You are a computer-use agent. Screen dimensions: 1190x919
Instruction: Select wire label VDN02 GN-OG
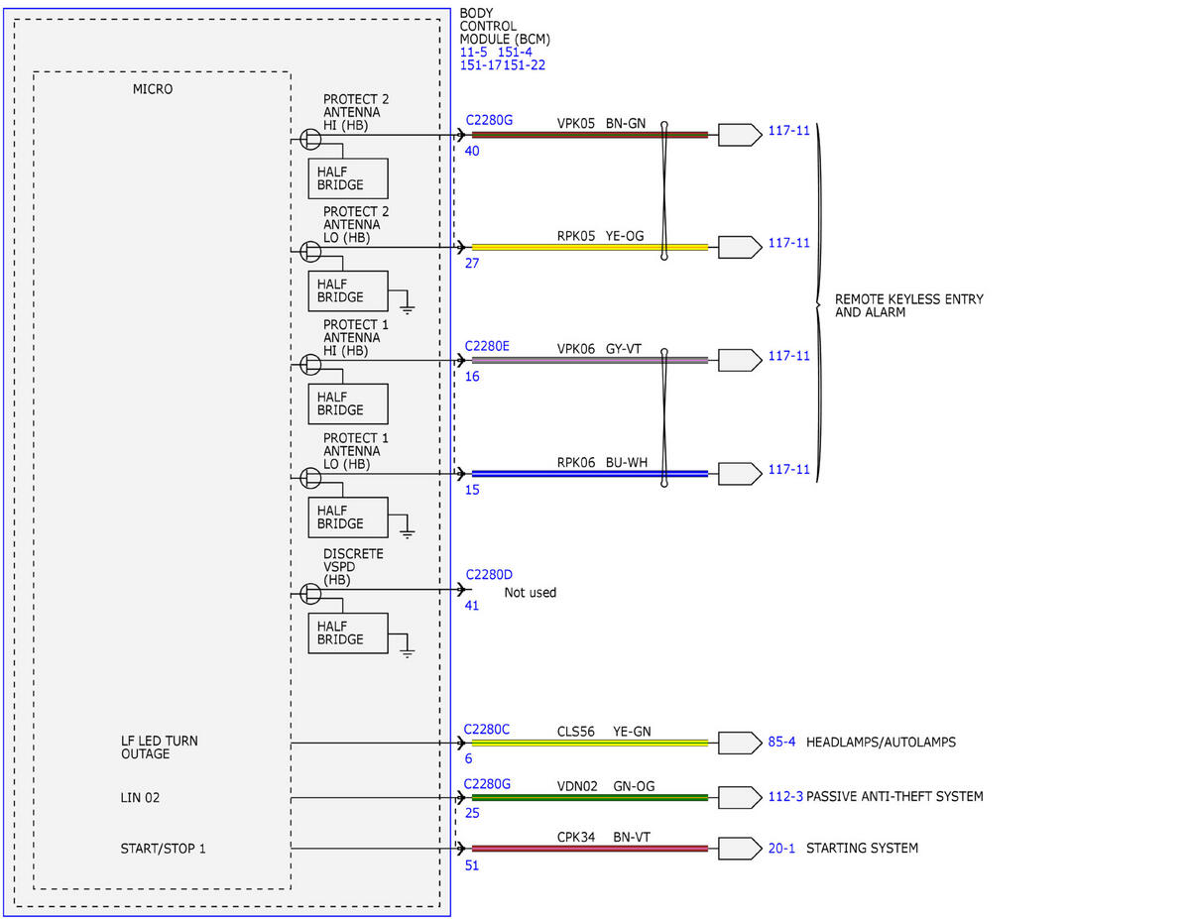[x=605, y=786]
